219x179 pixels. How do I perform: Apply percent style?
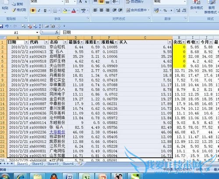[165, 10]
